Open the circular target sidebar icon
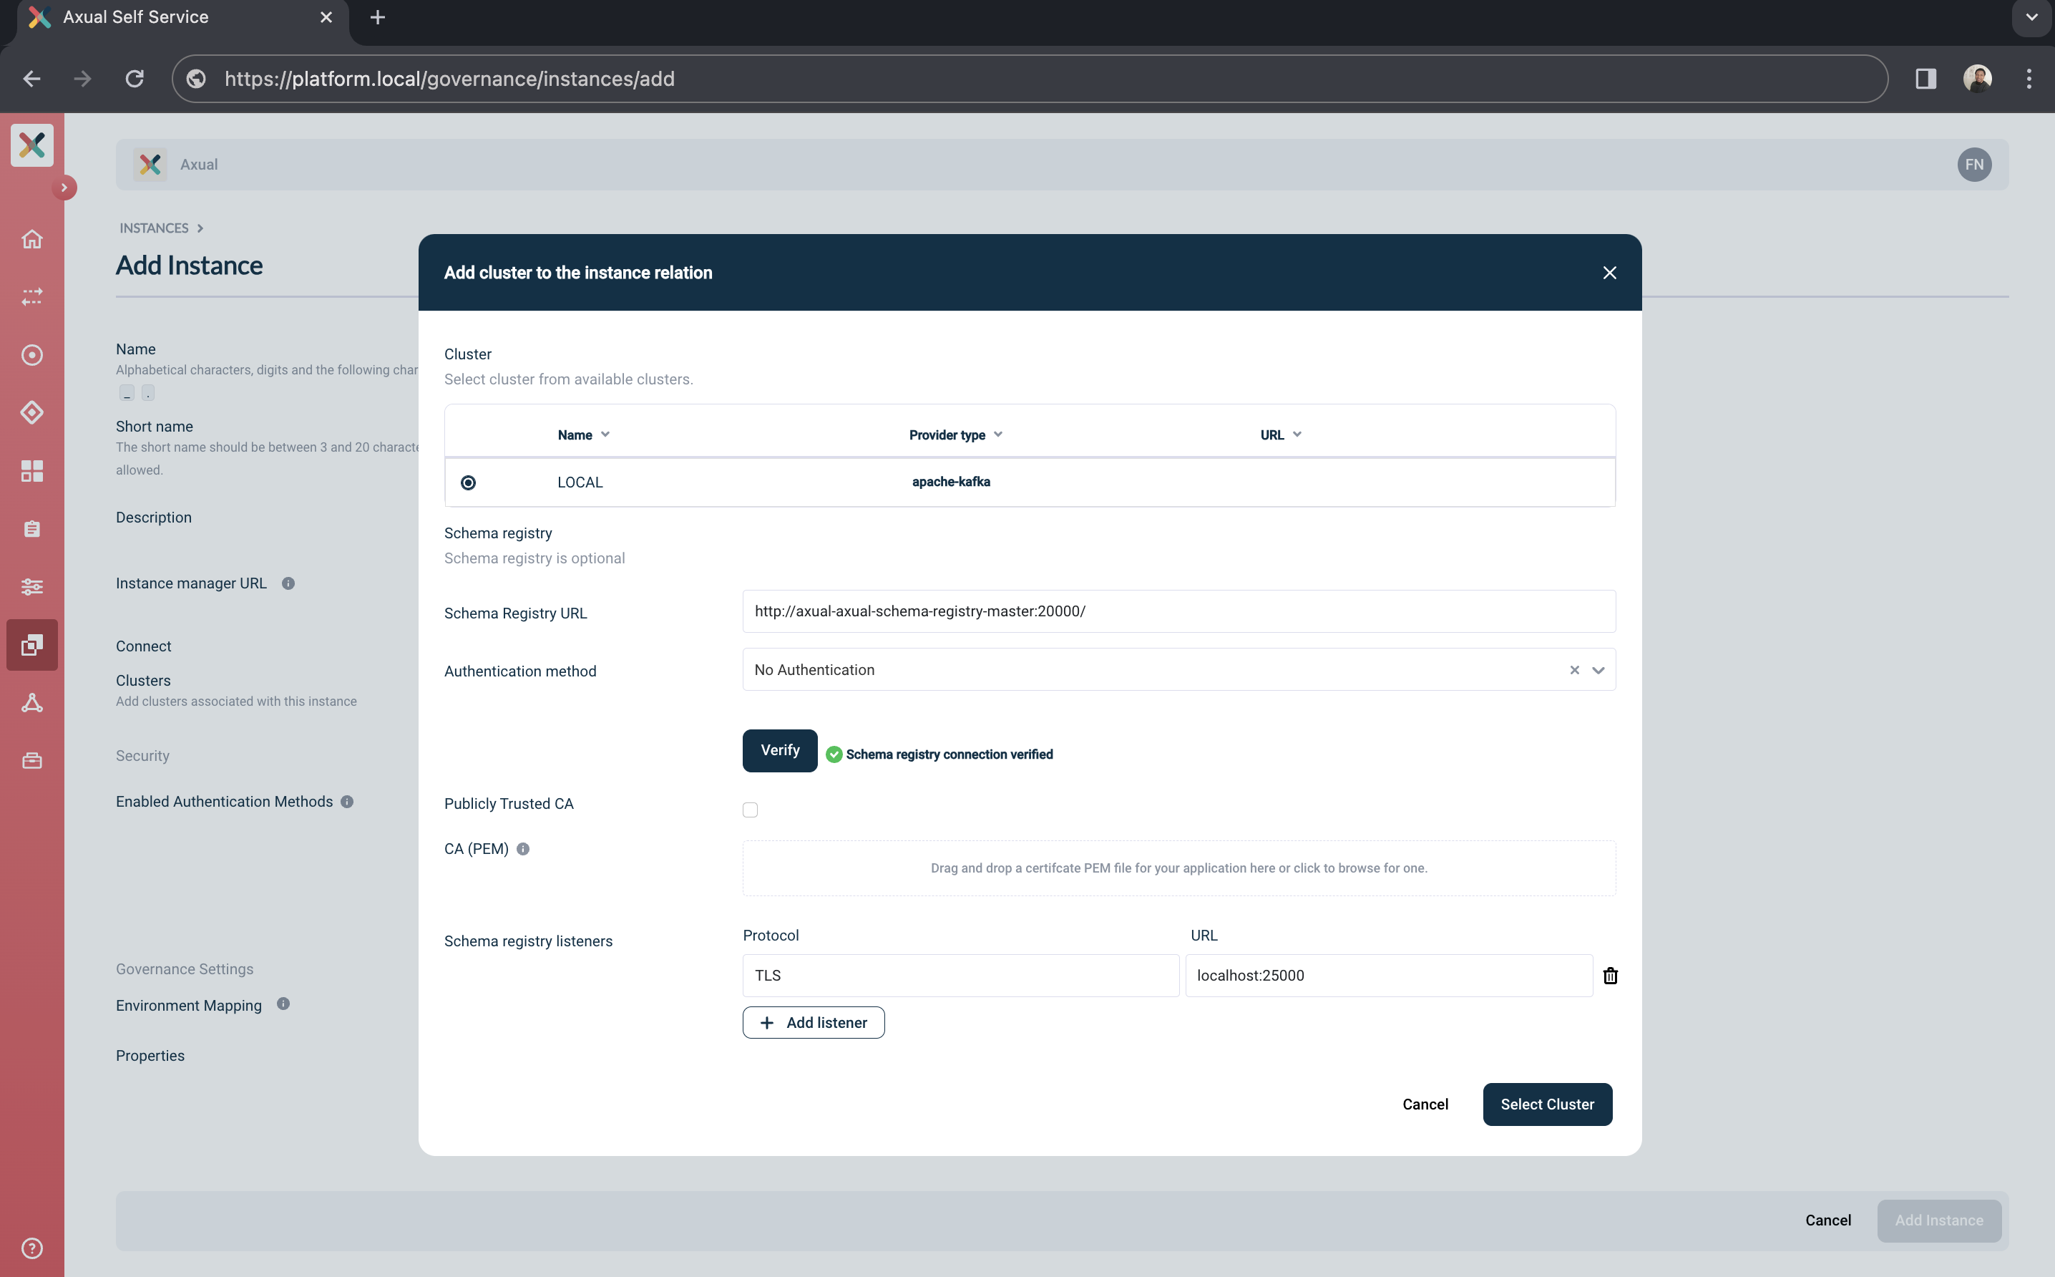 pos(32,355)
